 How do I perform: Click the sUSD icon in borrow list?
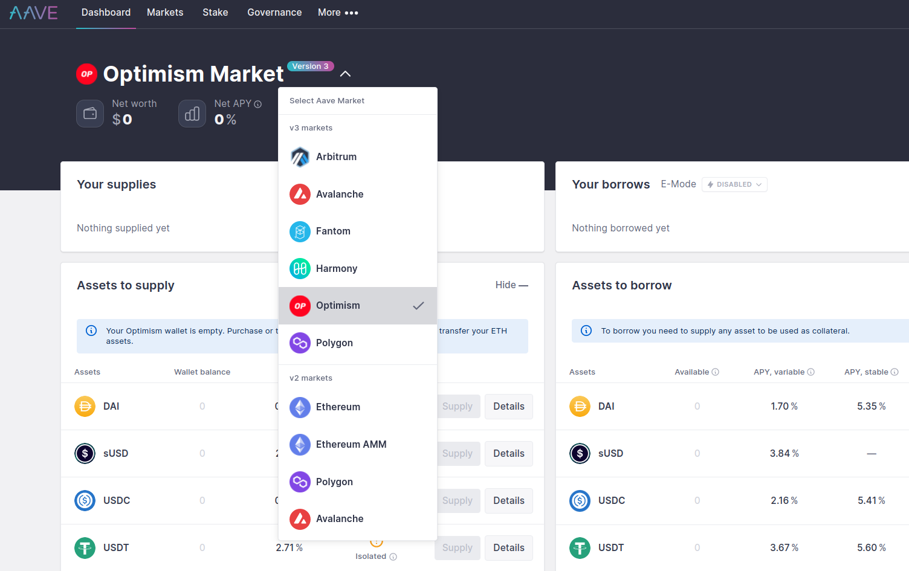pos(580,454)
